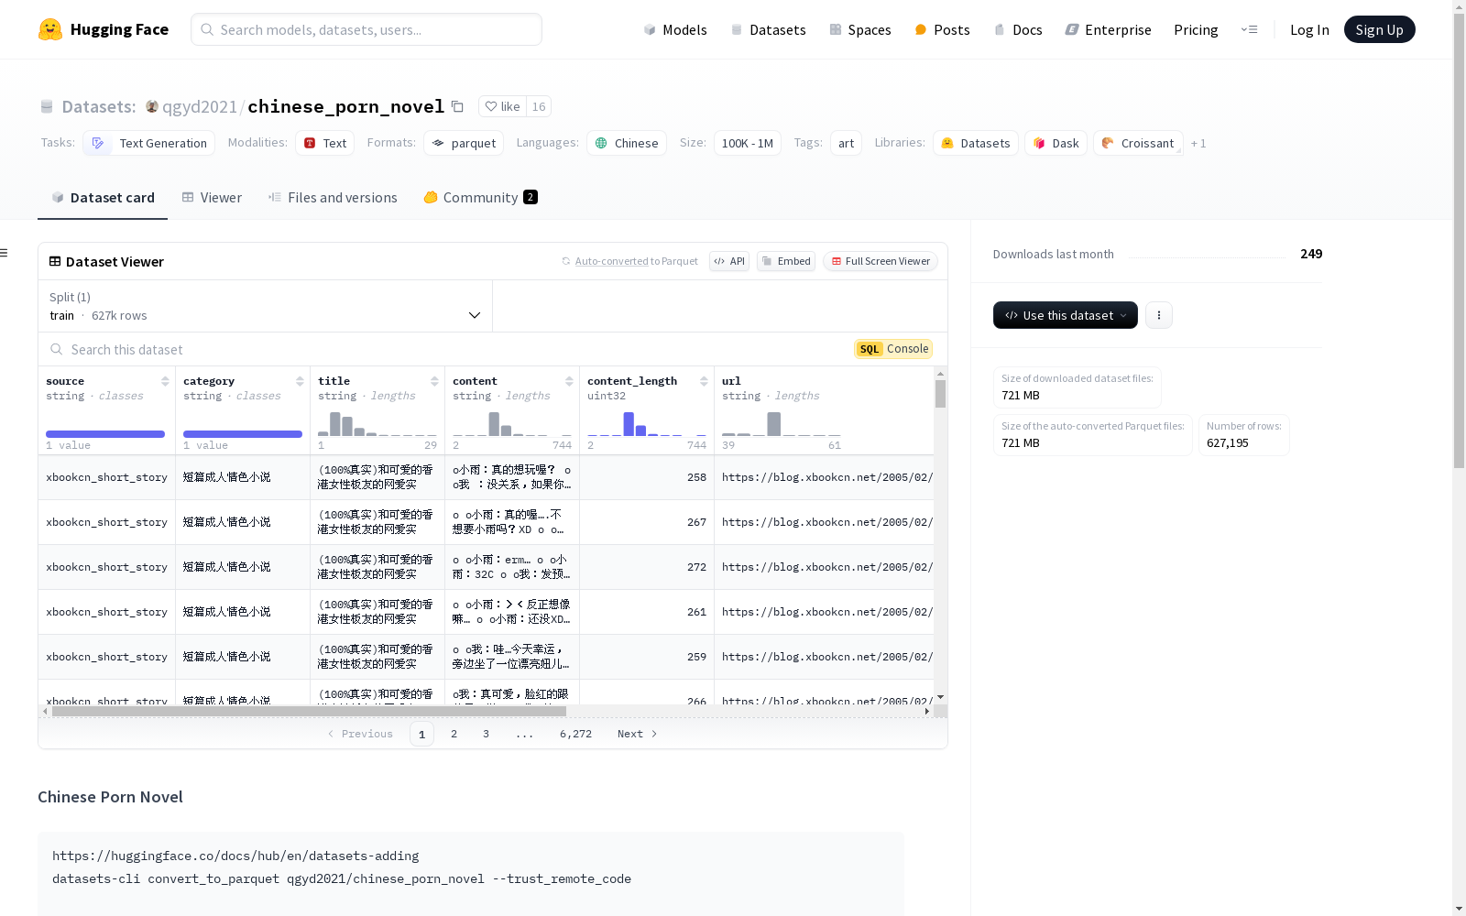Open the Community tab

[480, 198]
